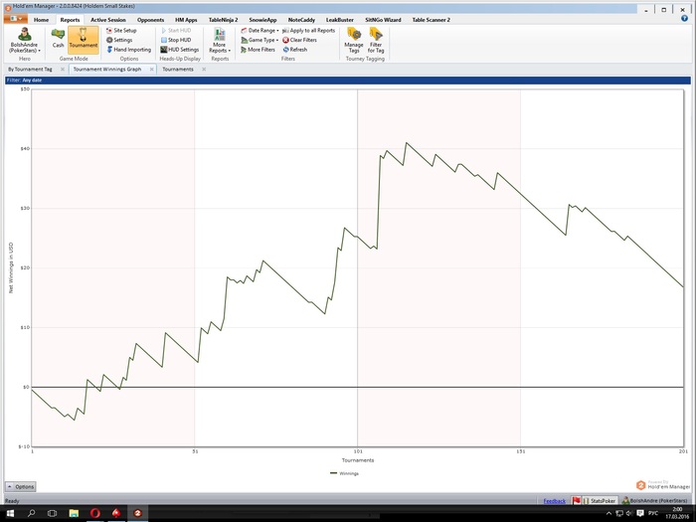Open File Explorer from taskbar

(74, 514)
